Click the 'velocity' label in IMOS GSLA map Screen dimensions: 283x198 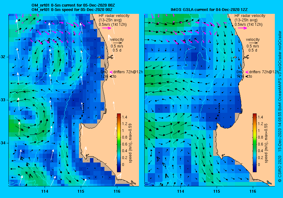pyautogui.click(x=253, y=40)
